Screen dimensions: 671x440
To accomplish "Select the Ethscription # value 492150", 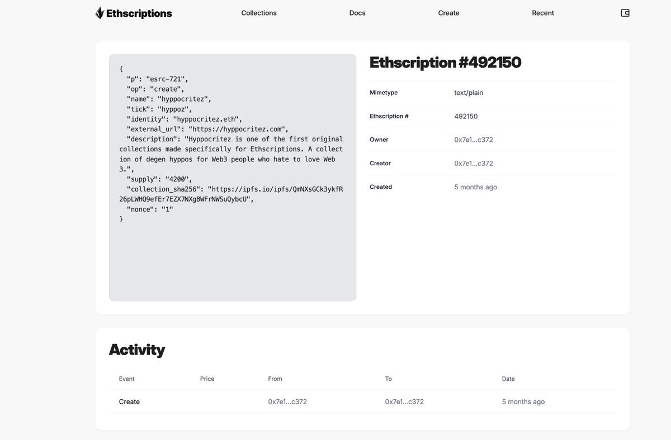I will pos(466,116).
